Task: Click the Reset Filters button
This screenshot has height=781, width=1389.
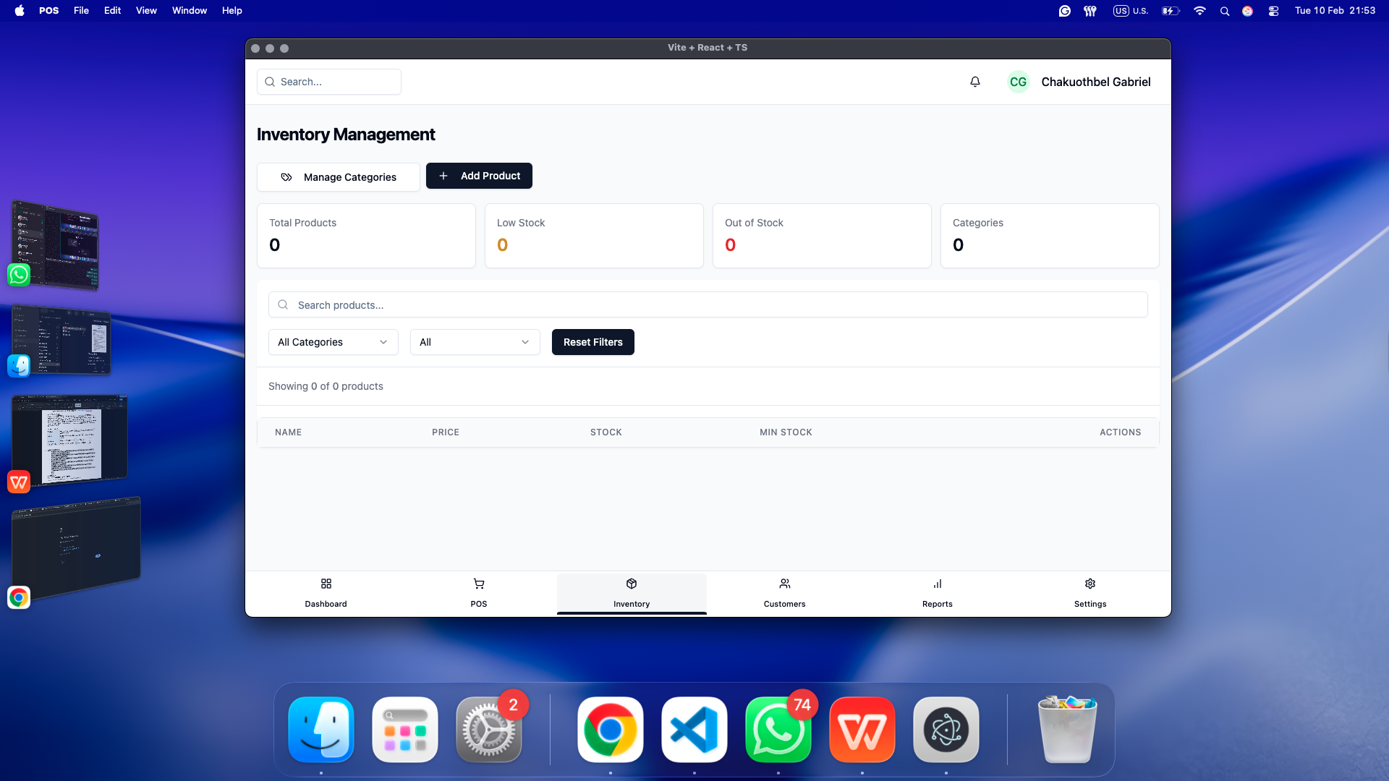Action: pos(592,342)
